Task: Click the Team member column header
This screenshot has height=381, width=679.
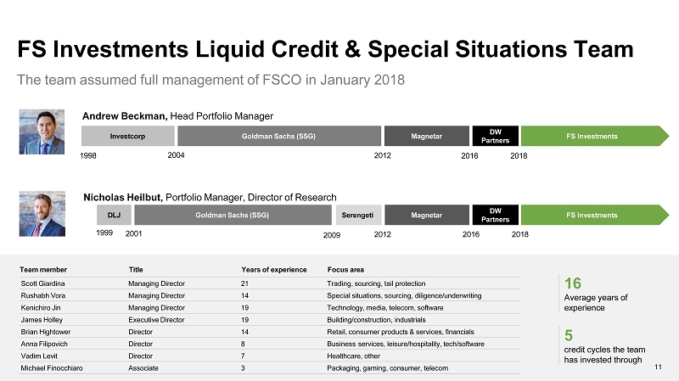Action: point(43,270)
